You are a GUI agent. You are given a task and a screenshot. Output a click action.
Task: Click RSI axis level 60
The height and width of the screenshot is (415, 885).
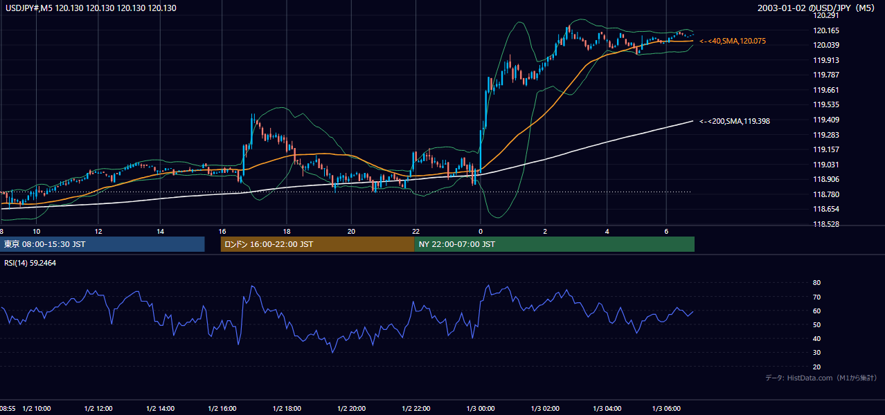[816, 311]
